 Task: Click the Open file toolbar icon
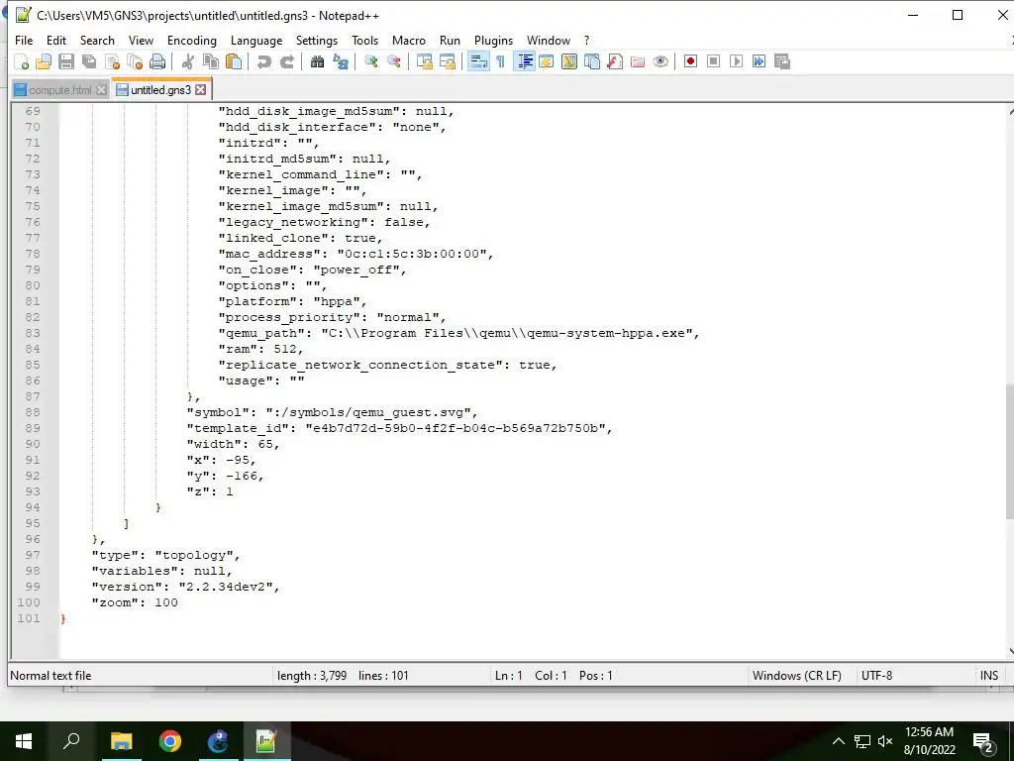(44, 61)
